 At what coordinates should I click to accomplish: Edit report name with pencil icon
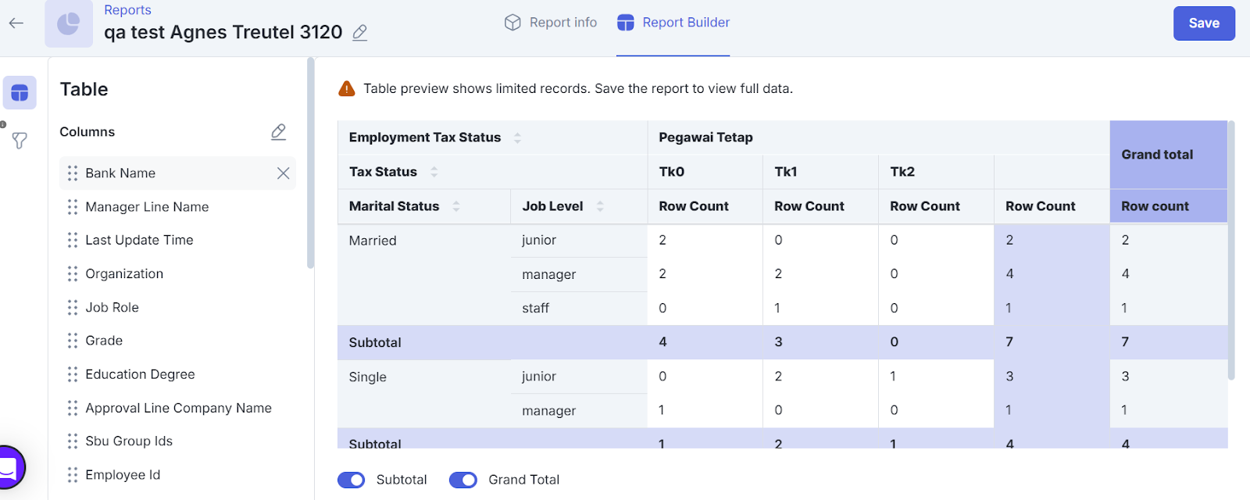pos(359,33)
